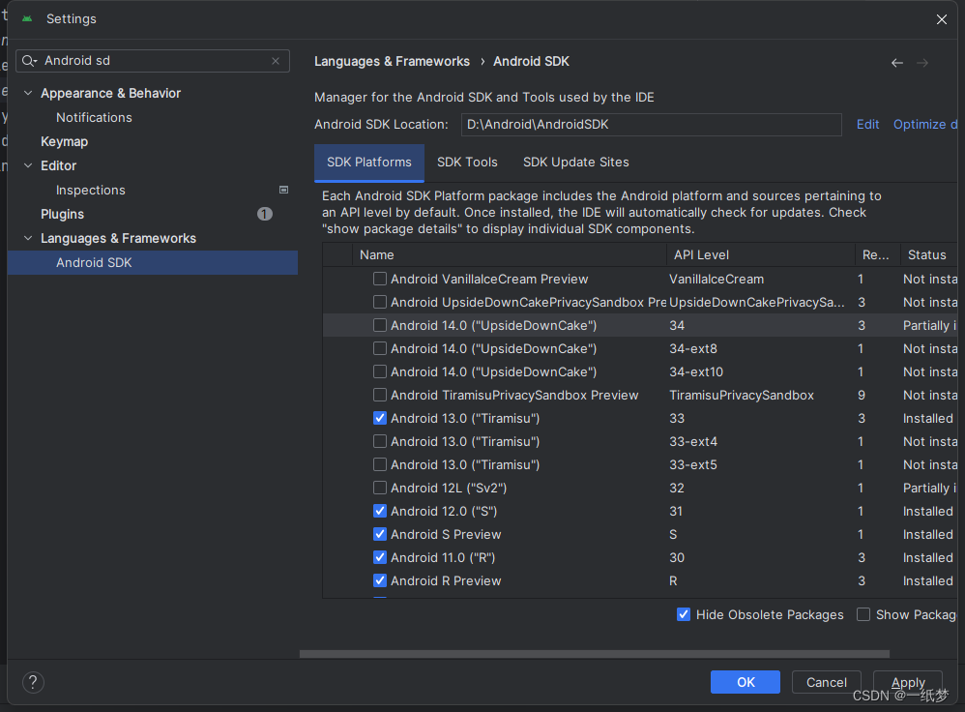Viewport: 965px width, 712px height.
Task: Navigate back with the left arrow
Action: (x=897, y=63)
